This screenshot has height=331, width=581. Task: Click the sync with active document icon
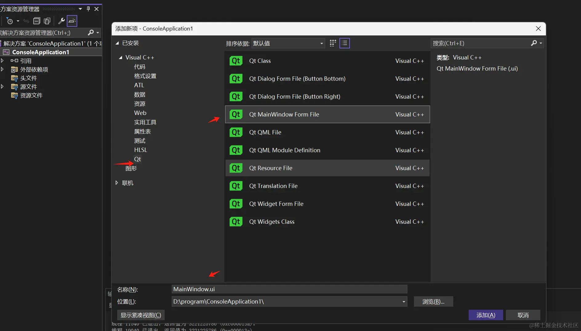coord(26,21)
